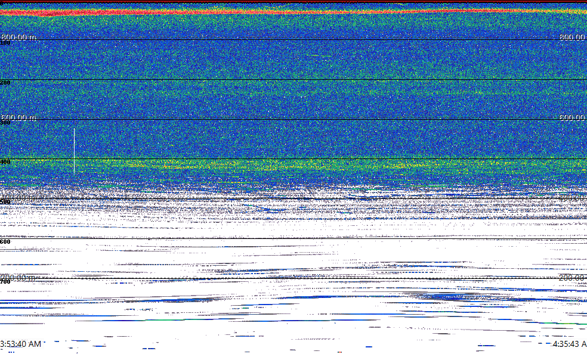Image resolution: width=587 pixels, height=354 pixels.
Task: Click the left-side 200.00 m range label
Action: tap(18, 278)
